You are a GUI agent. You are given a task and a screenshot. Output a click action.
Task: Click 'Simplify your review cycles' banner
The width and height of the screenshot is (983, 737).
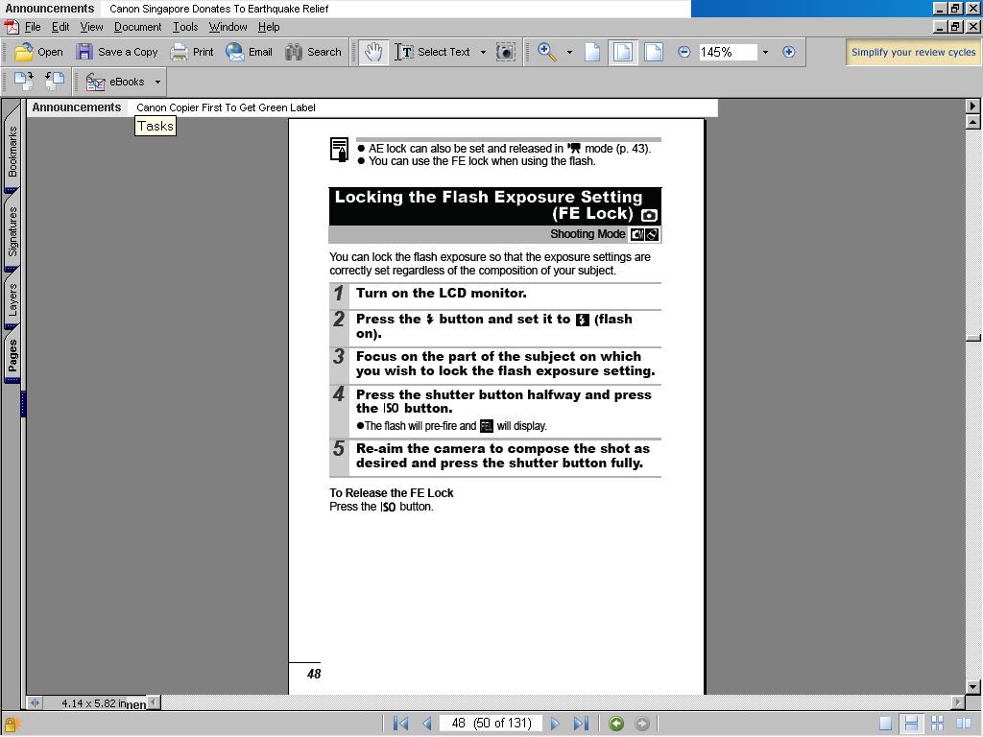pos(914,52)
